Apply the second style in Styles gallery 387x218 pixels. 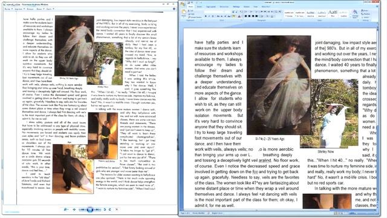[300, 14]
